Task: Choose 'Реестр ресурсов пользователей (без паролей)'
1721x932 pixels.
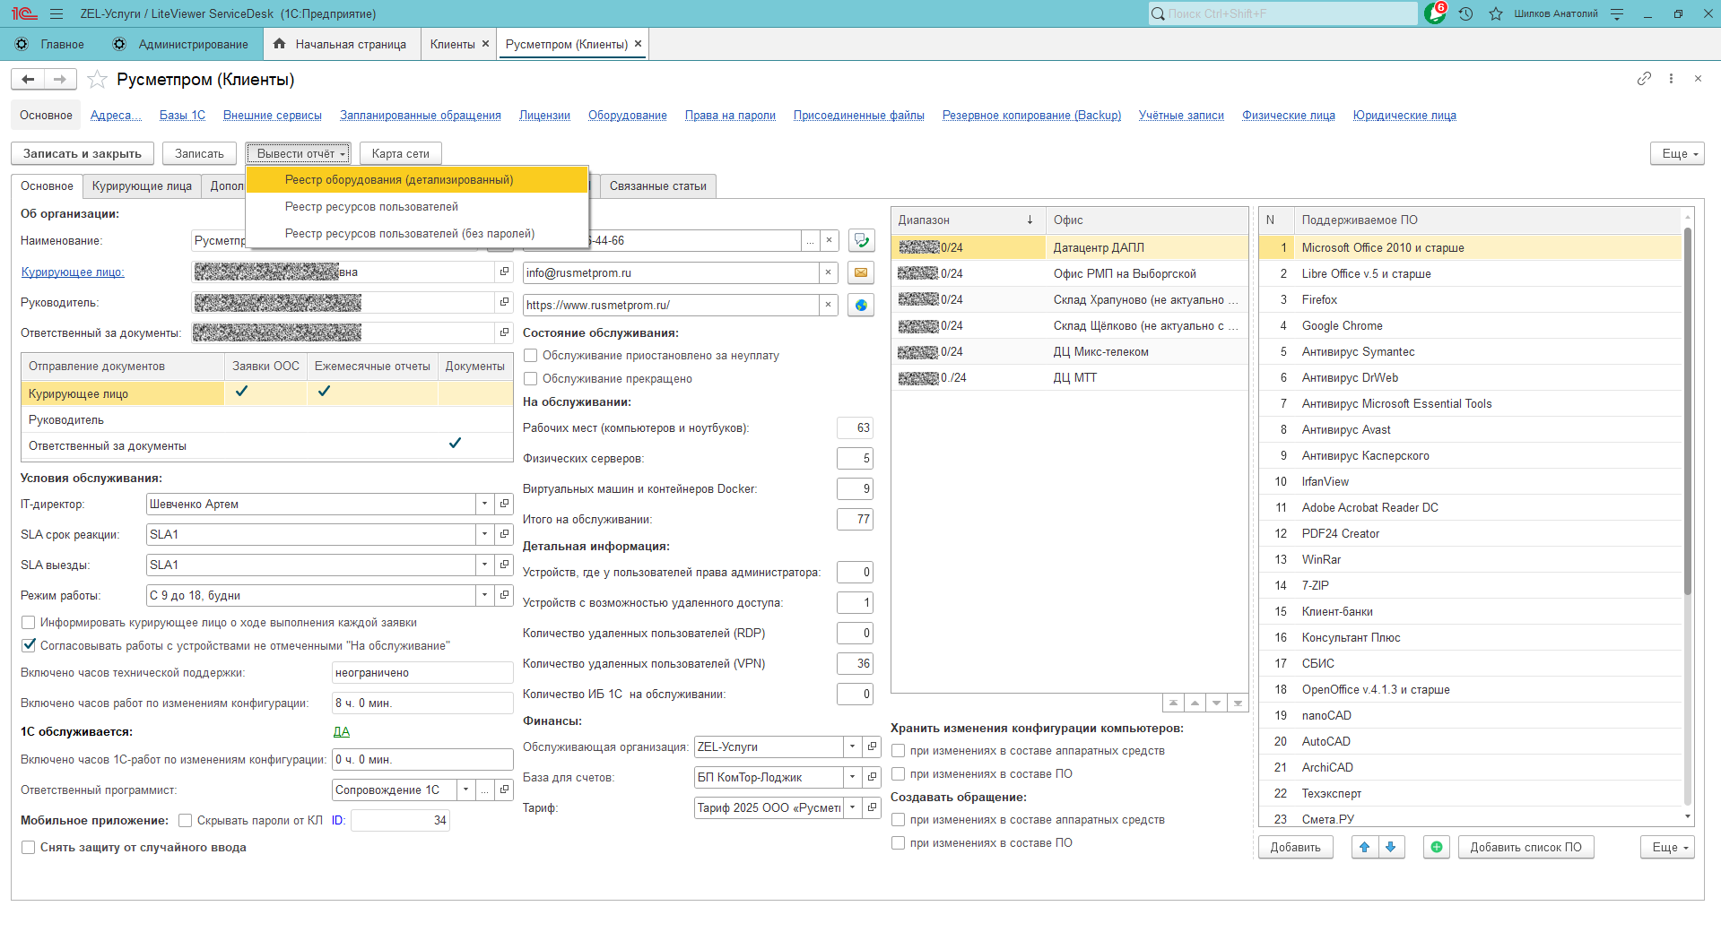Action: click(417, 233)
